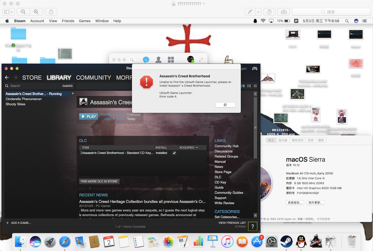Open Steam Big Picture controller icon

[255, 69]
